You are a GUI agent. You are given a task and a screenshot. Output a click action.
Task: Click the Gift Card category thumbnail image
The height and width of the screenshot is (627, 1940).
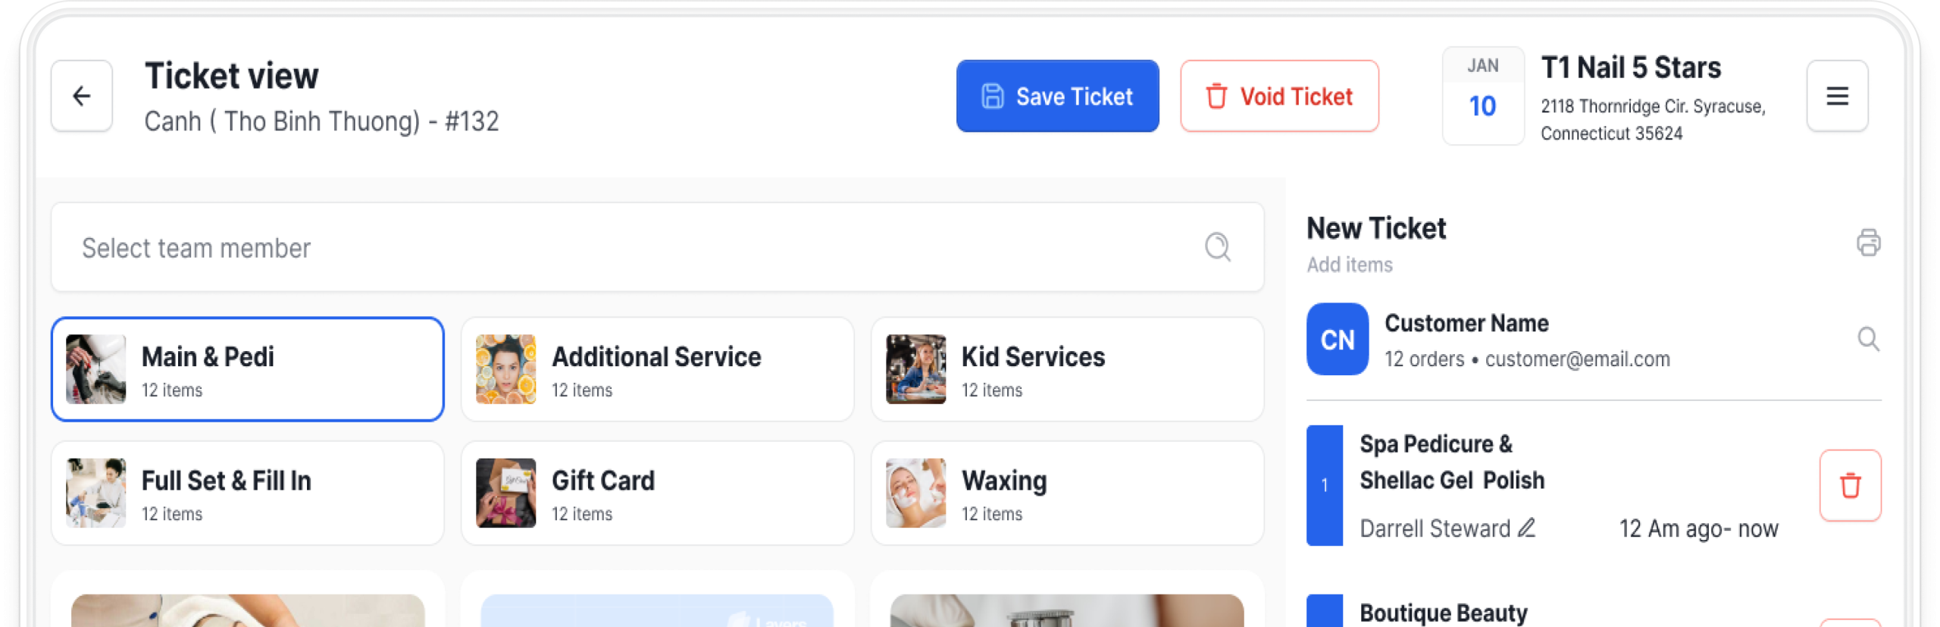(505, 493)
